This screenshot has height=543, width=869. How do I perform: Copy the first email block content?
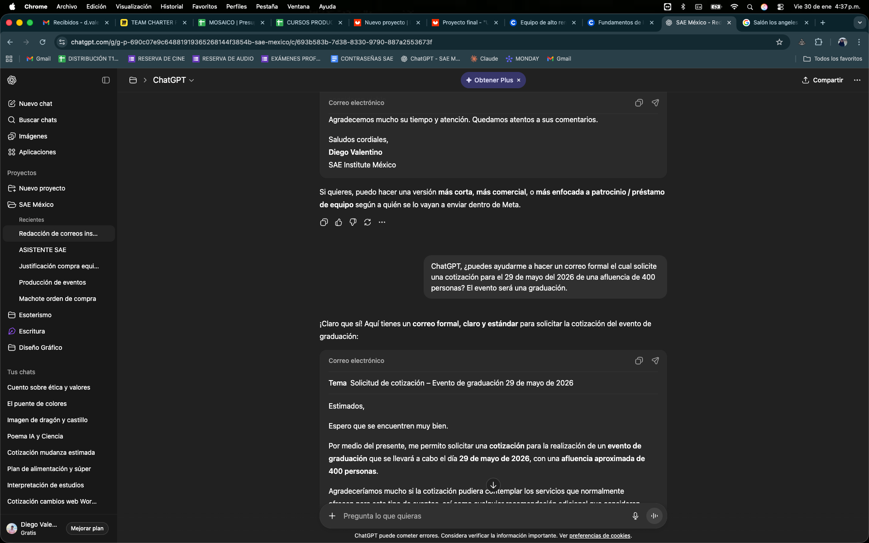[x=639, y=103]
